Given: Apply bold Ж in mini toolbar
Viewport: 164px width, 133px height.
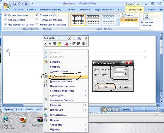Looking at the screenshot, I should tap(45, 43).
